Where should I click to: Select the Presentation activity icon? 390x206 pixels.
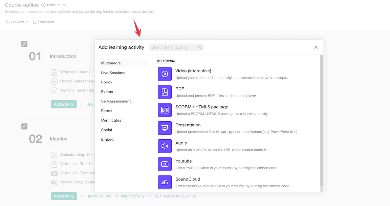pyautogui.click(x=165, y=128)
